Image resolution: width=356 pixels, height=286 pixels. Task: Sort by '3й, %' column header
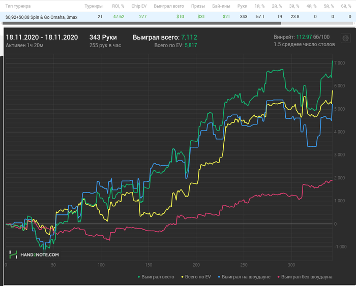click(x=294, y=6)
